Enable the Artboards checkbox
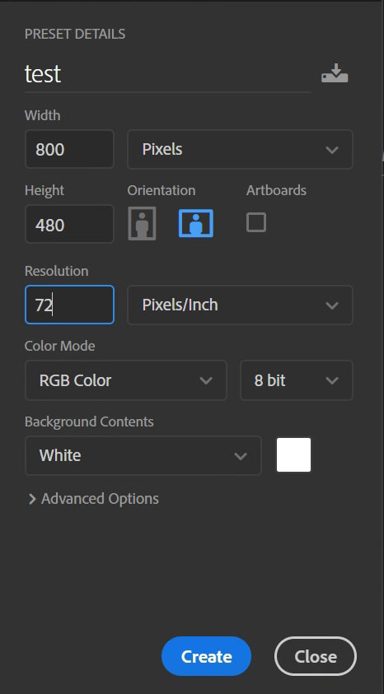Image resolution: width=384 pixels, height=694 pixels. pos(256,222)
